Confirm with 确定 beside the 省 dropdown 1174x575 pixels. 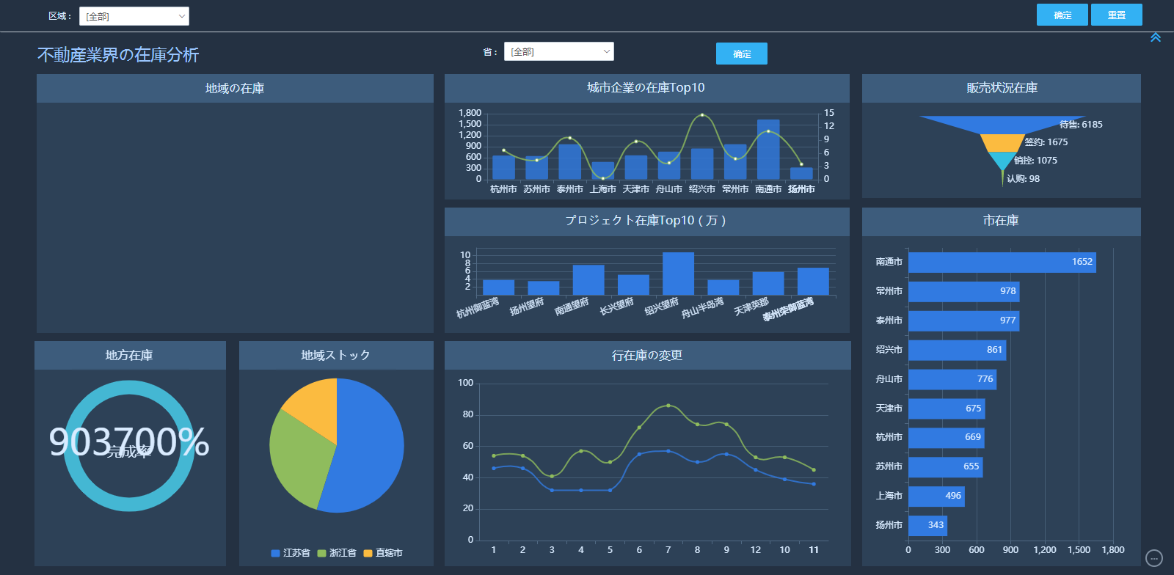741,54
